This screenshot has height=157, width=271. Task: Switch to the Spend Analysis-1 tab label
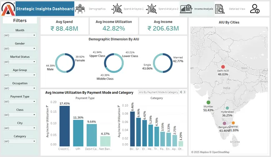click(x=133, y=9)
